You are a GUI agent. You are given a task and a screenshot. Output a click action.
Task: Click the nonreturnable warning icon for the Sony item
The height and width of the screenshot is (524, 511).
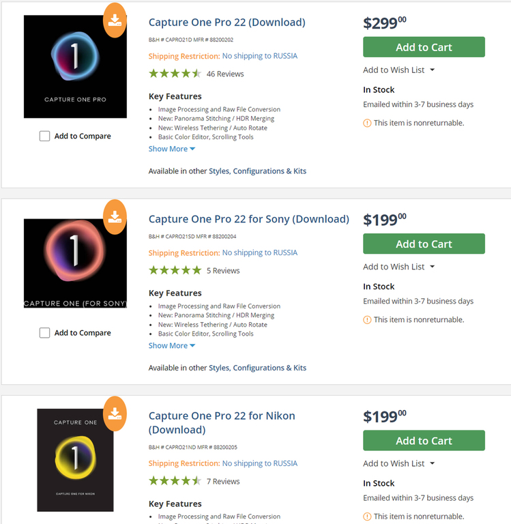(367, 320)
